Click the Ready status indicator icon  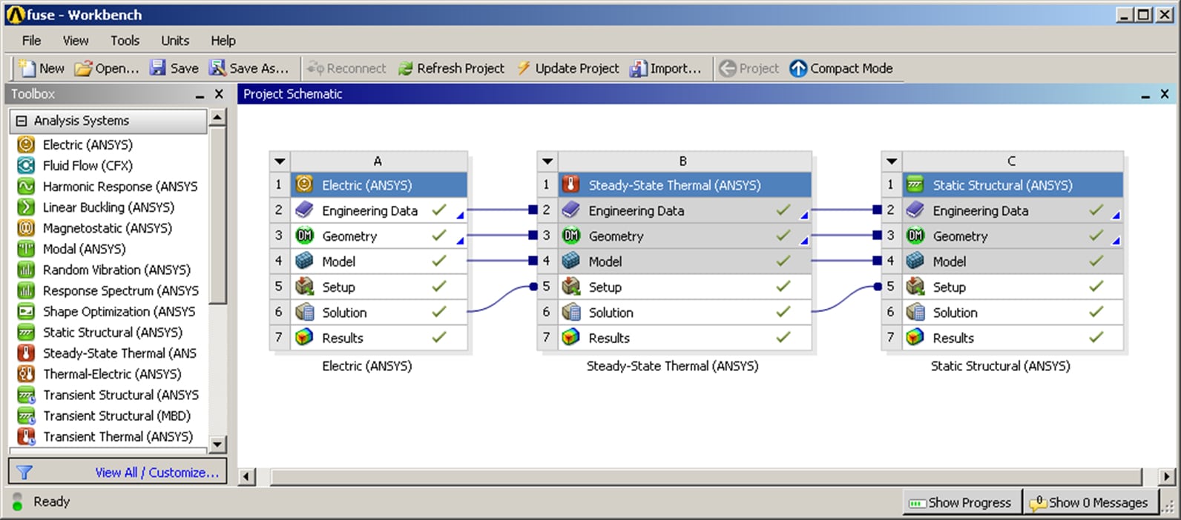[x=18, y=501]
